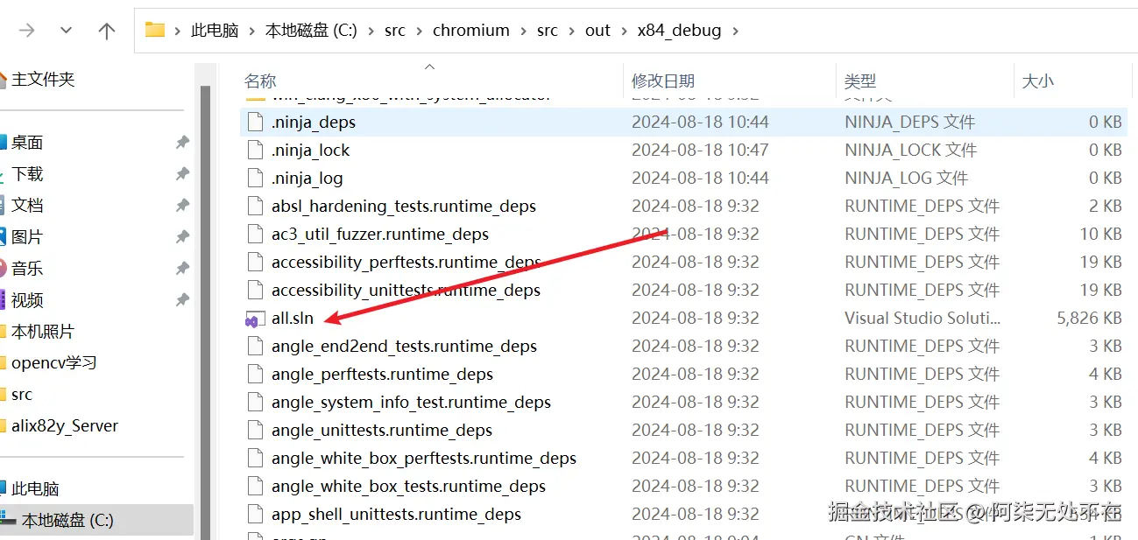Open 音乐 in sidebar

coord(27,269)
